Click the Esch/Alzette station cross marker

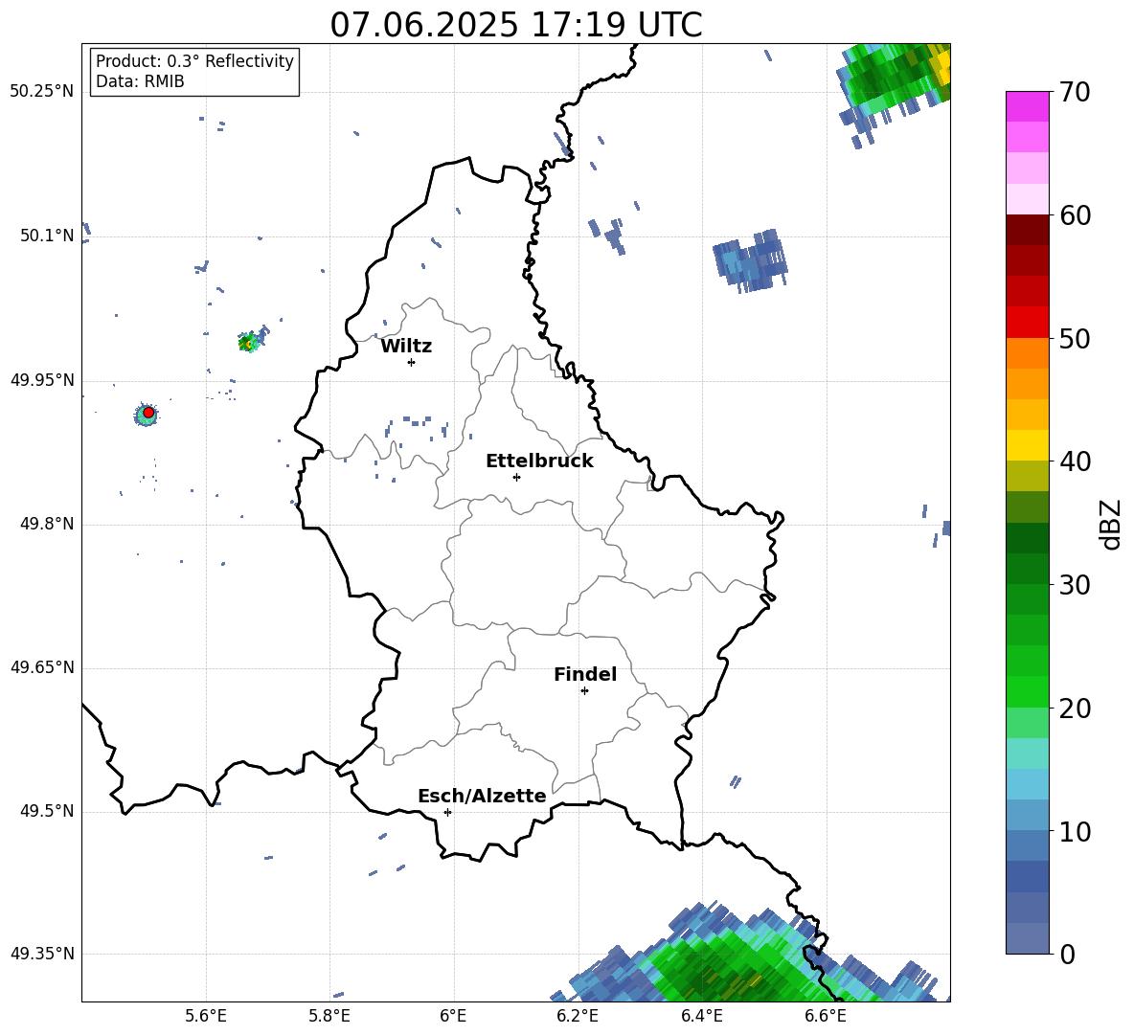[447, 812]
